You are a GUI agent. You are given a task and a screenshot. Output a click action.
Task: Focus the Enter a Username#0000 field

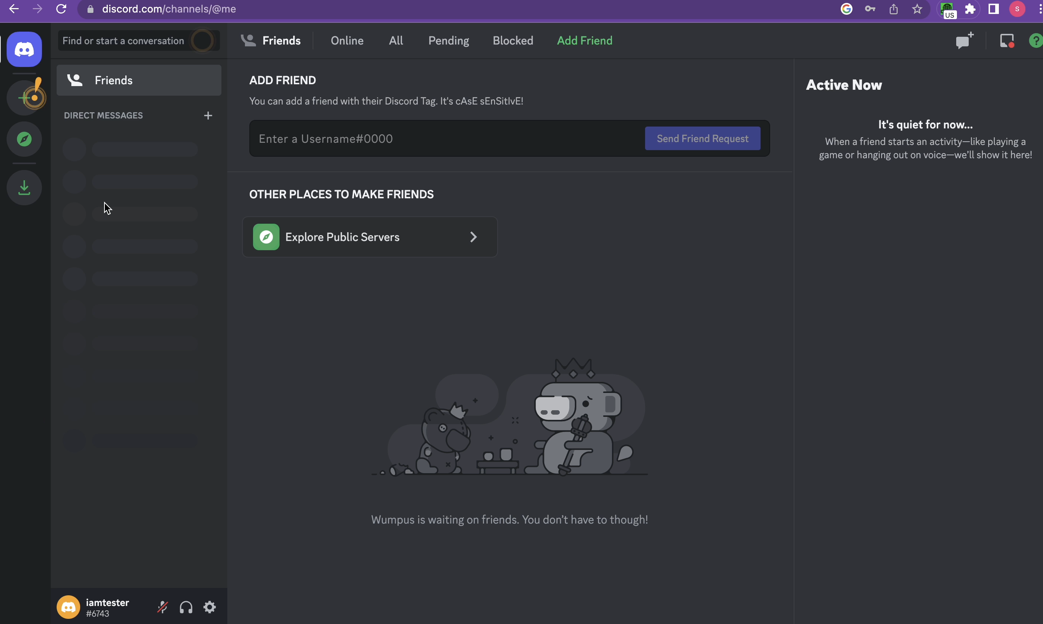click(x=446, y=139)
